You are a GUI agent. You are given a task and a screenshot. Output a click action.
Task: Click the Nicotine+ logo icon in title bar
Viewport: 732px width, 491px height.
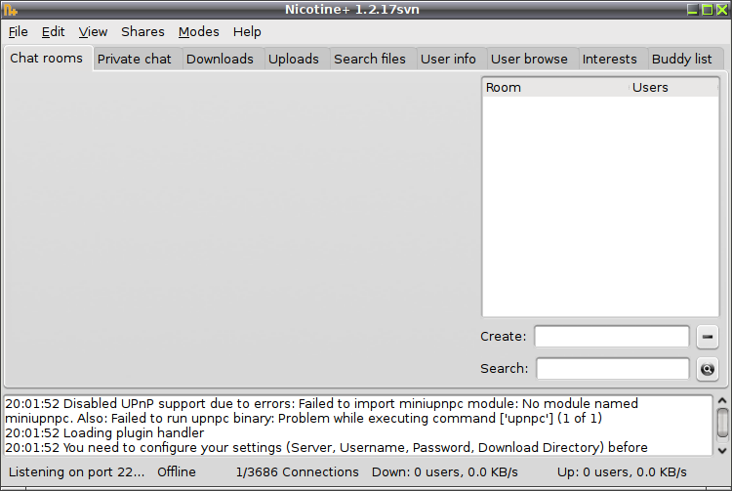[x=11, y=10]
